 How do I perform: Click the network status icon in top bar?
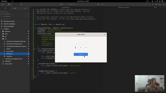point(155,1)
